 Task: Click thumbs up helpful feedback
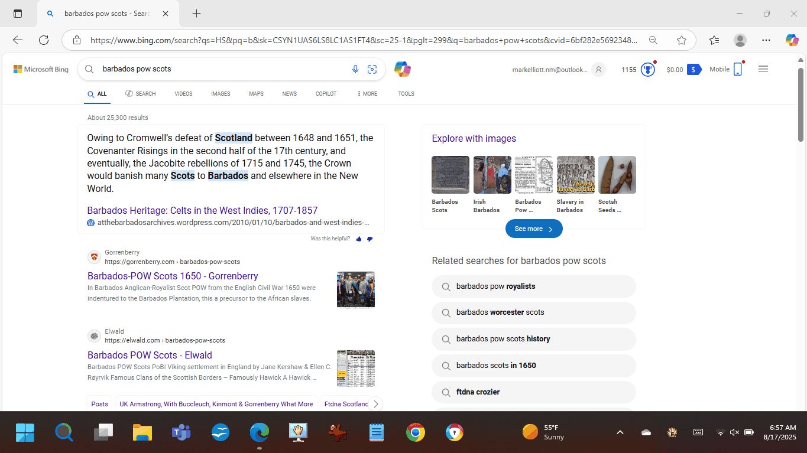(x=359, y=239)
